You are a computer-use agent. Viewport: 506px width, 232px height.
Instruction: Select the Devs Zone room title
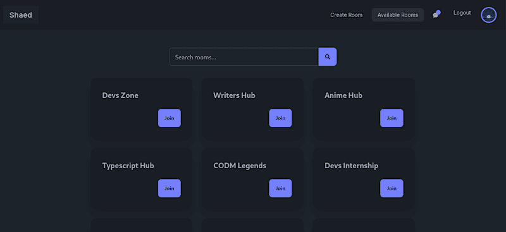click(x=120, y=95)
